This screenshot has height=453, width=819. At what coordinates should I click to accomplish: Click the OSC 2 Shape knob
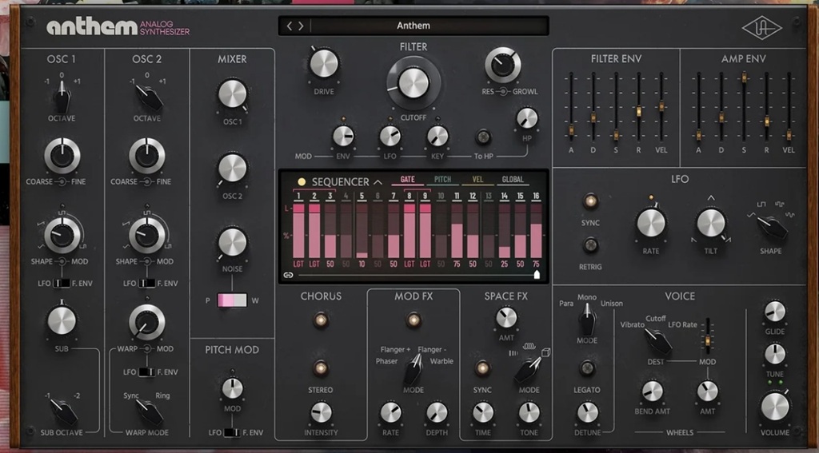[147, 236]
